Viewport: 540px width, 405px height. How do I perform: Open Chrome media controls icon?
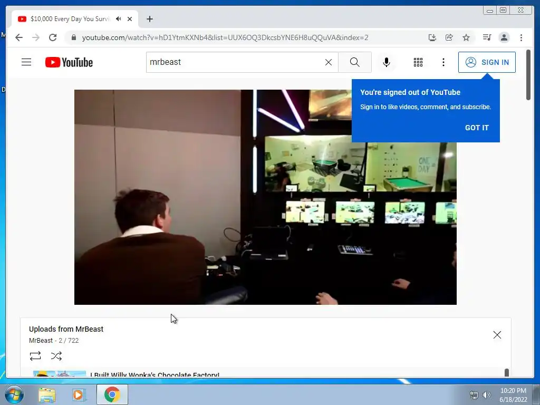point(487,37)
